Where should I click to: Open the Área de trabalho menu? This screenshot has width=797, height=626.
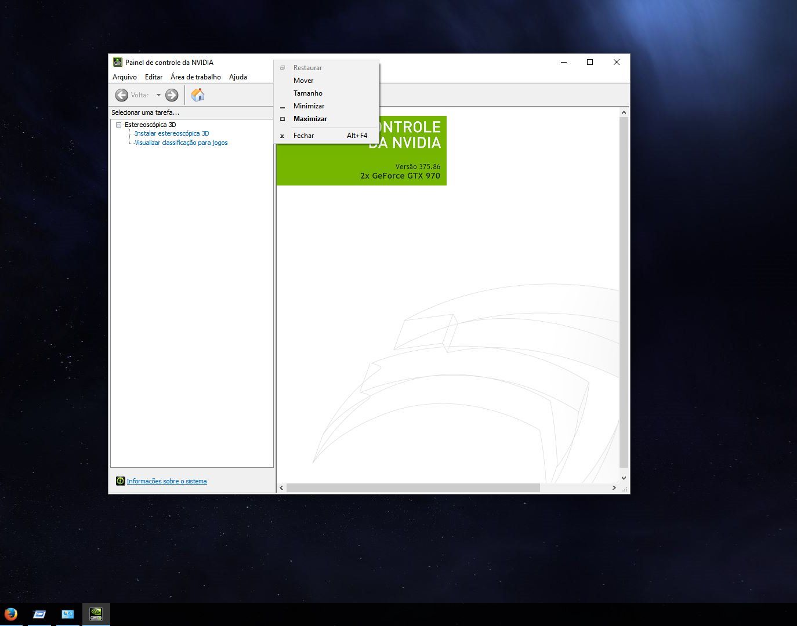(195, 77)
